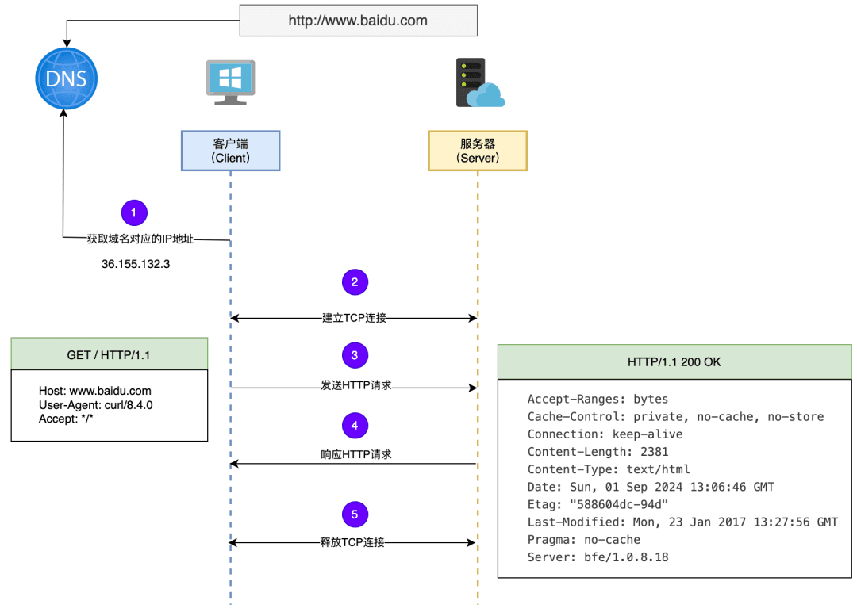Select the 客户端 (Client) box
Viewport: 857px width, 612px height.
coord(231,151)
